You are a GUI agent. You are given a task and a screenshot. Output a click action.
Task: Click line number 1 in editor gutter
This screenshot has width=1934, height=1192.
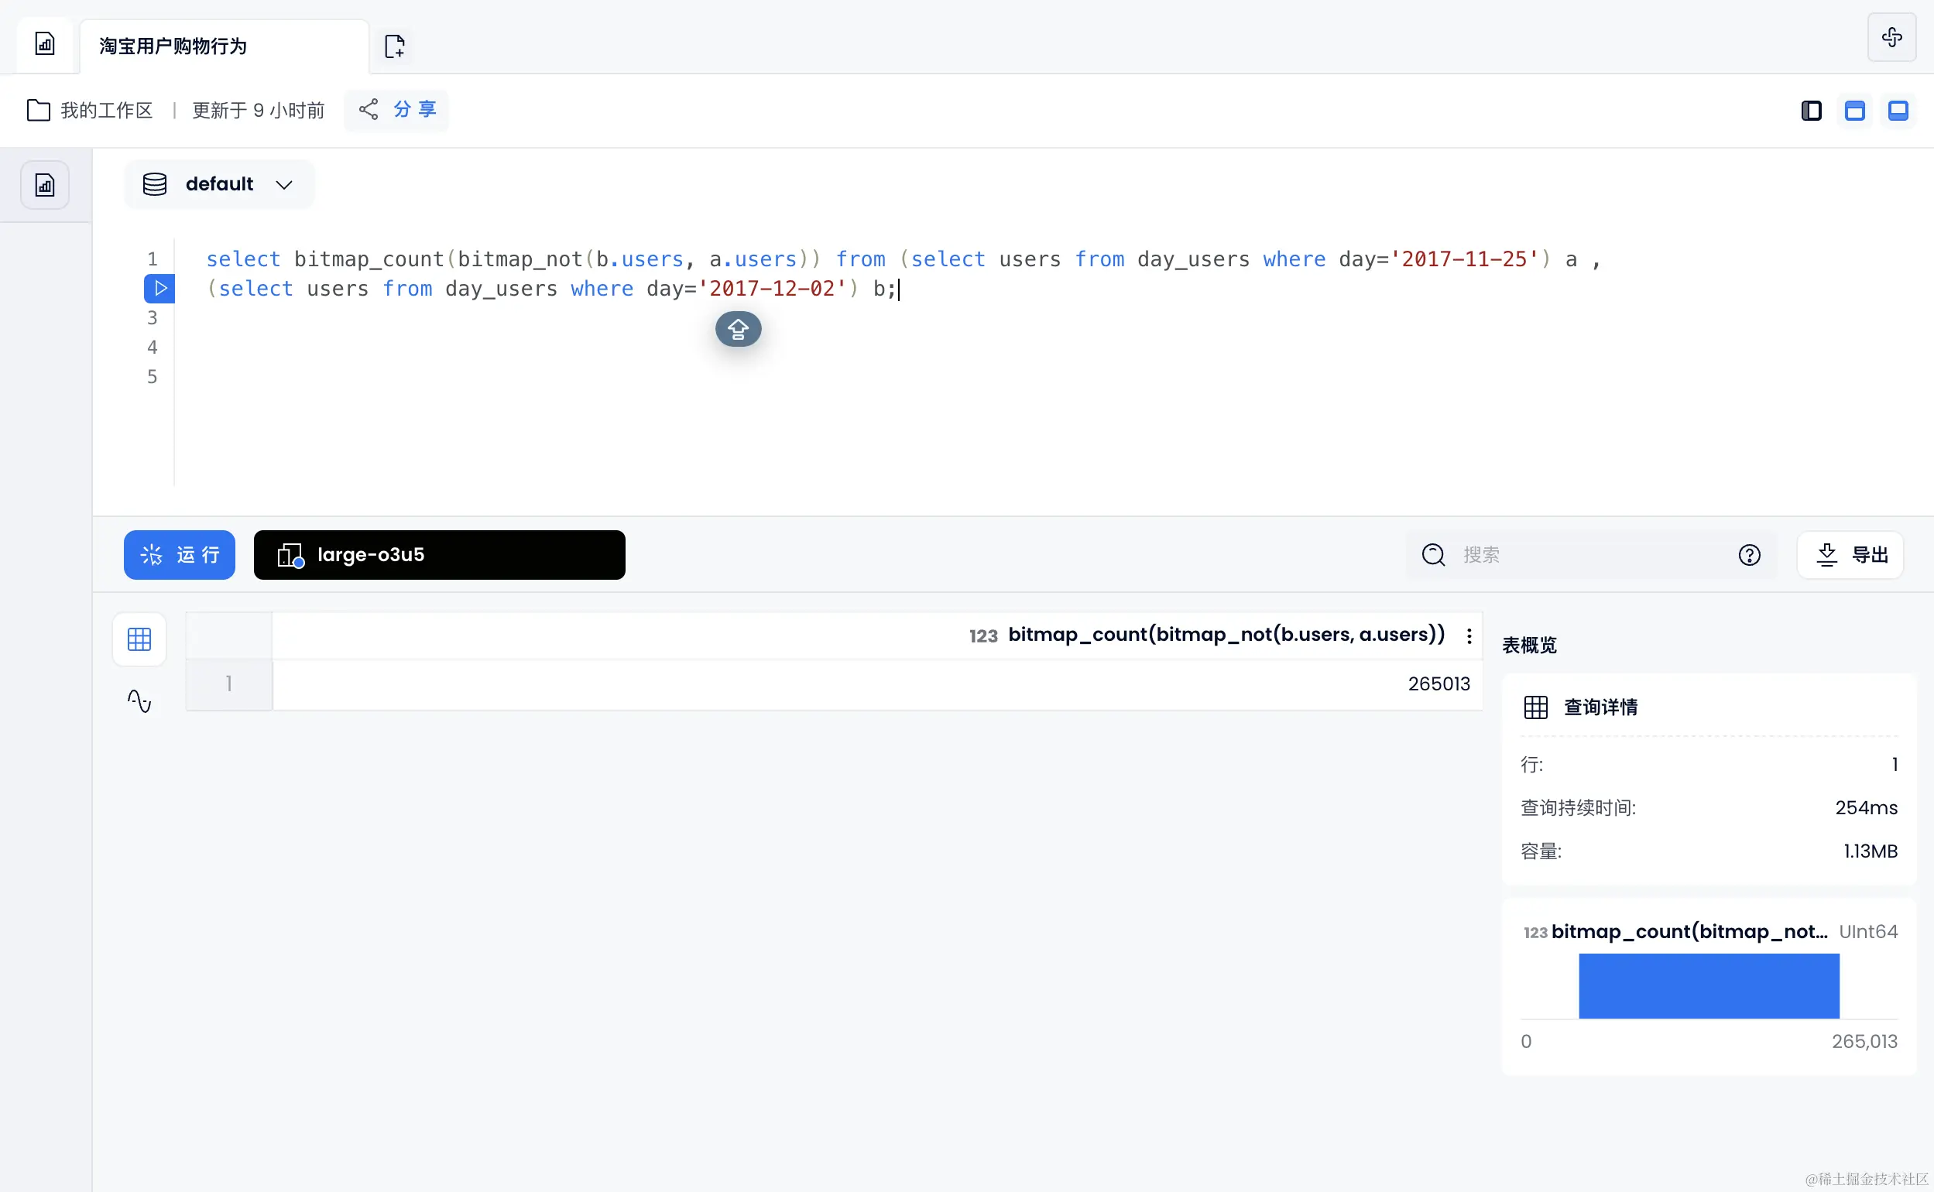[x=153, y=259]
